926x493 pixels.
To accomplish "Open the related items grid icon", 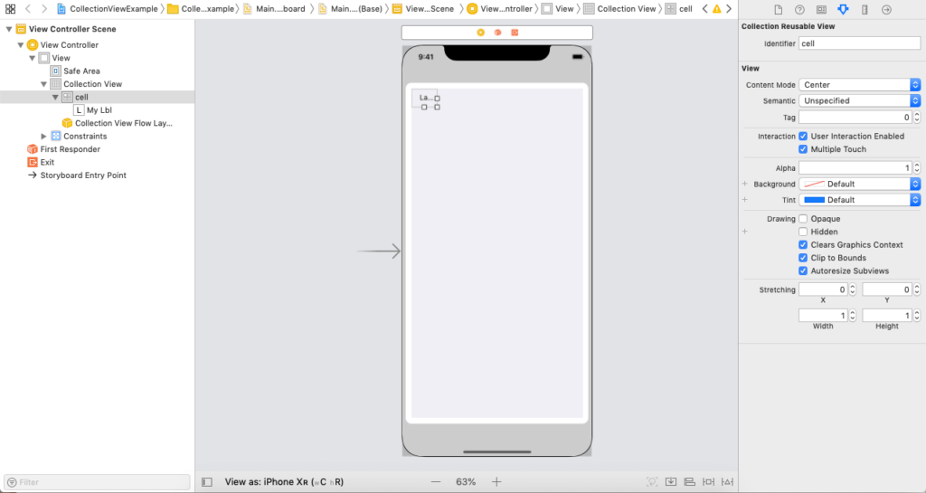I will point(10,9).
